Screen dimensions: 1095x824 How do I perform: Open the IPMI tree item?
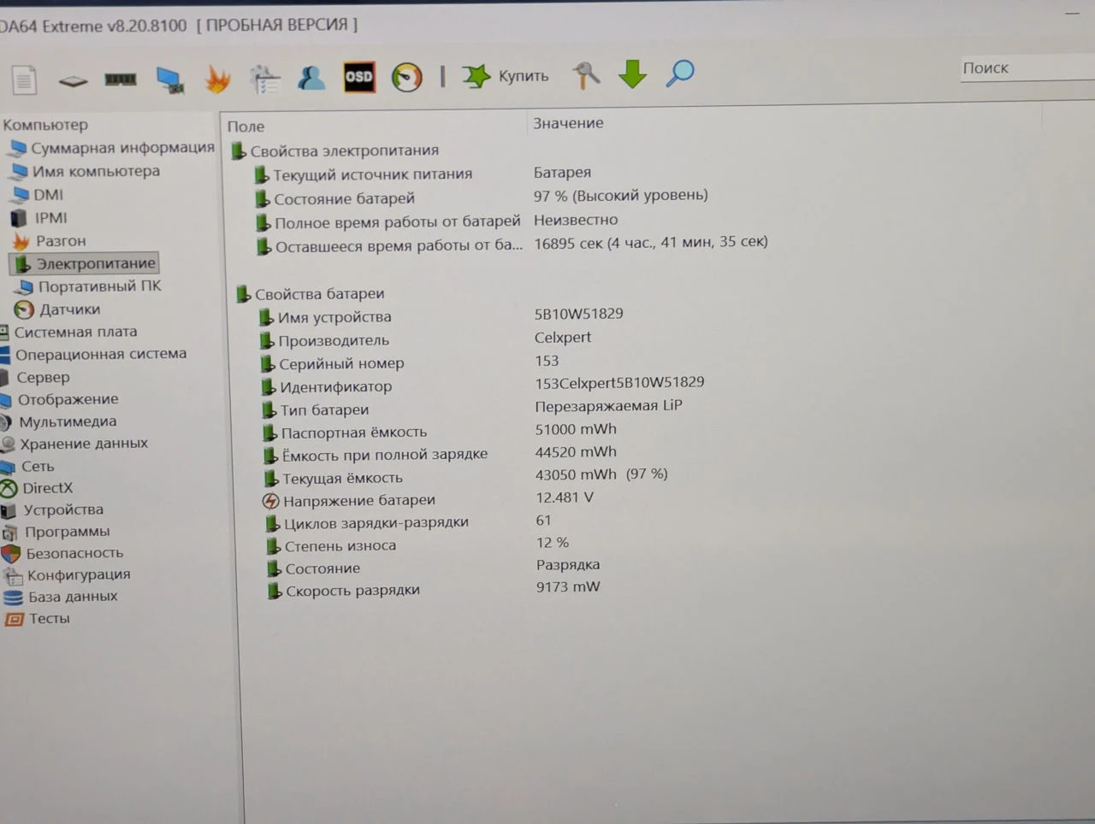point(39,218)
